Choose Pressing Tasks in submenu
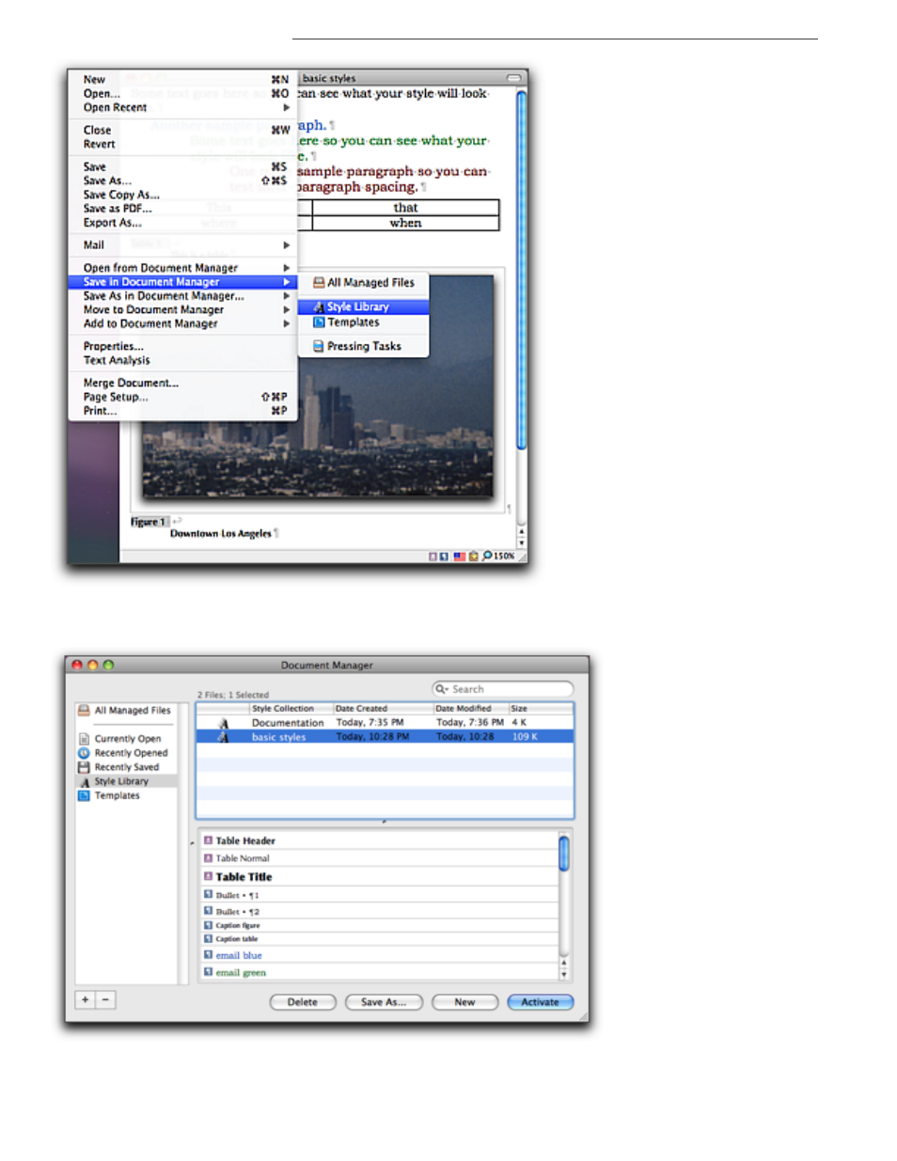The image size is (897, 1161). tap(363, 346)
